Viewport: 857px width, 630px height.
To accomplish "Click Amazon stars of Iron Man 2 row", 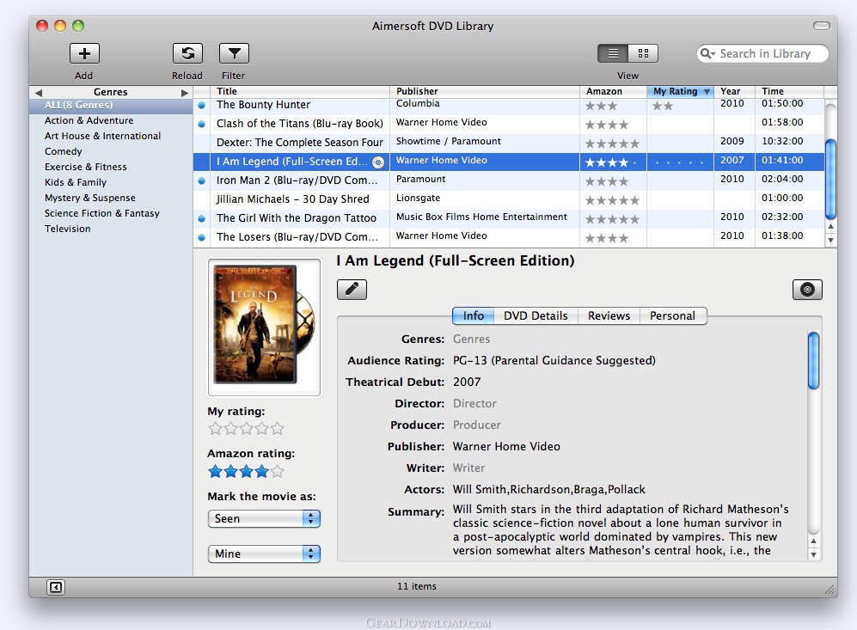I will point(607,181).
